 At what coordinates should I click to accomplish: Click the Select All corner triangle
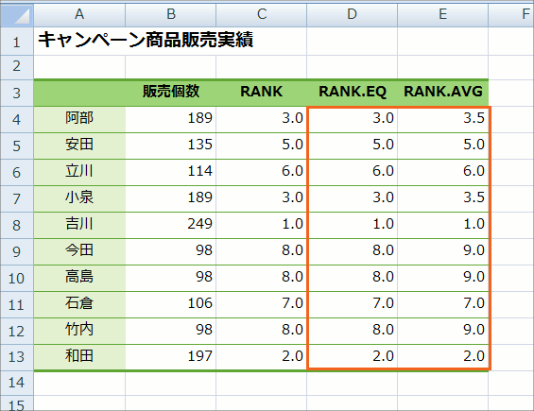click(17, 14)
